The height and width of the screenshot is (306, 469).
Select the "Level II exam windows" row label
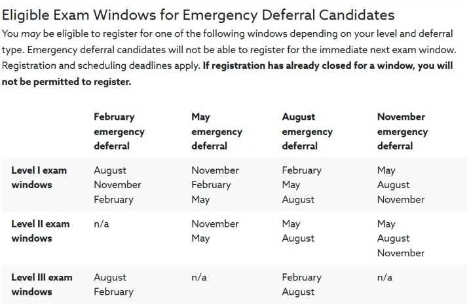(41, 231)
